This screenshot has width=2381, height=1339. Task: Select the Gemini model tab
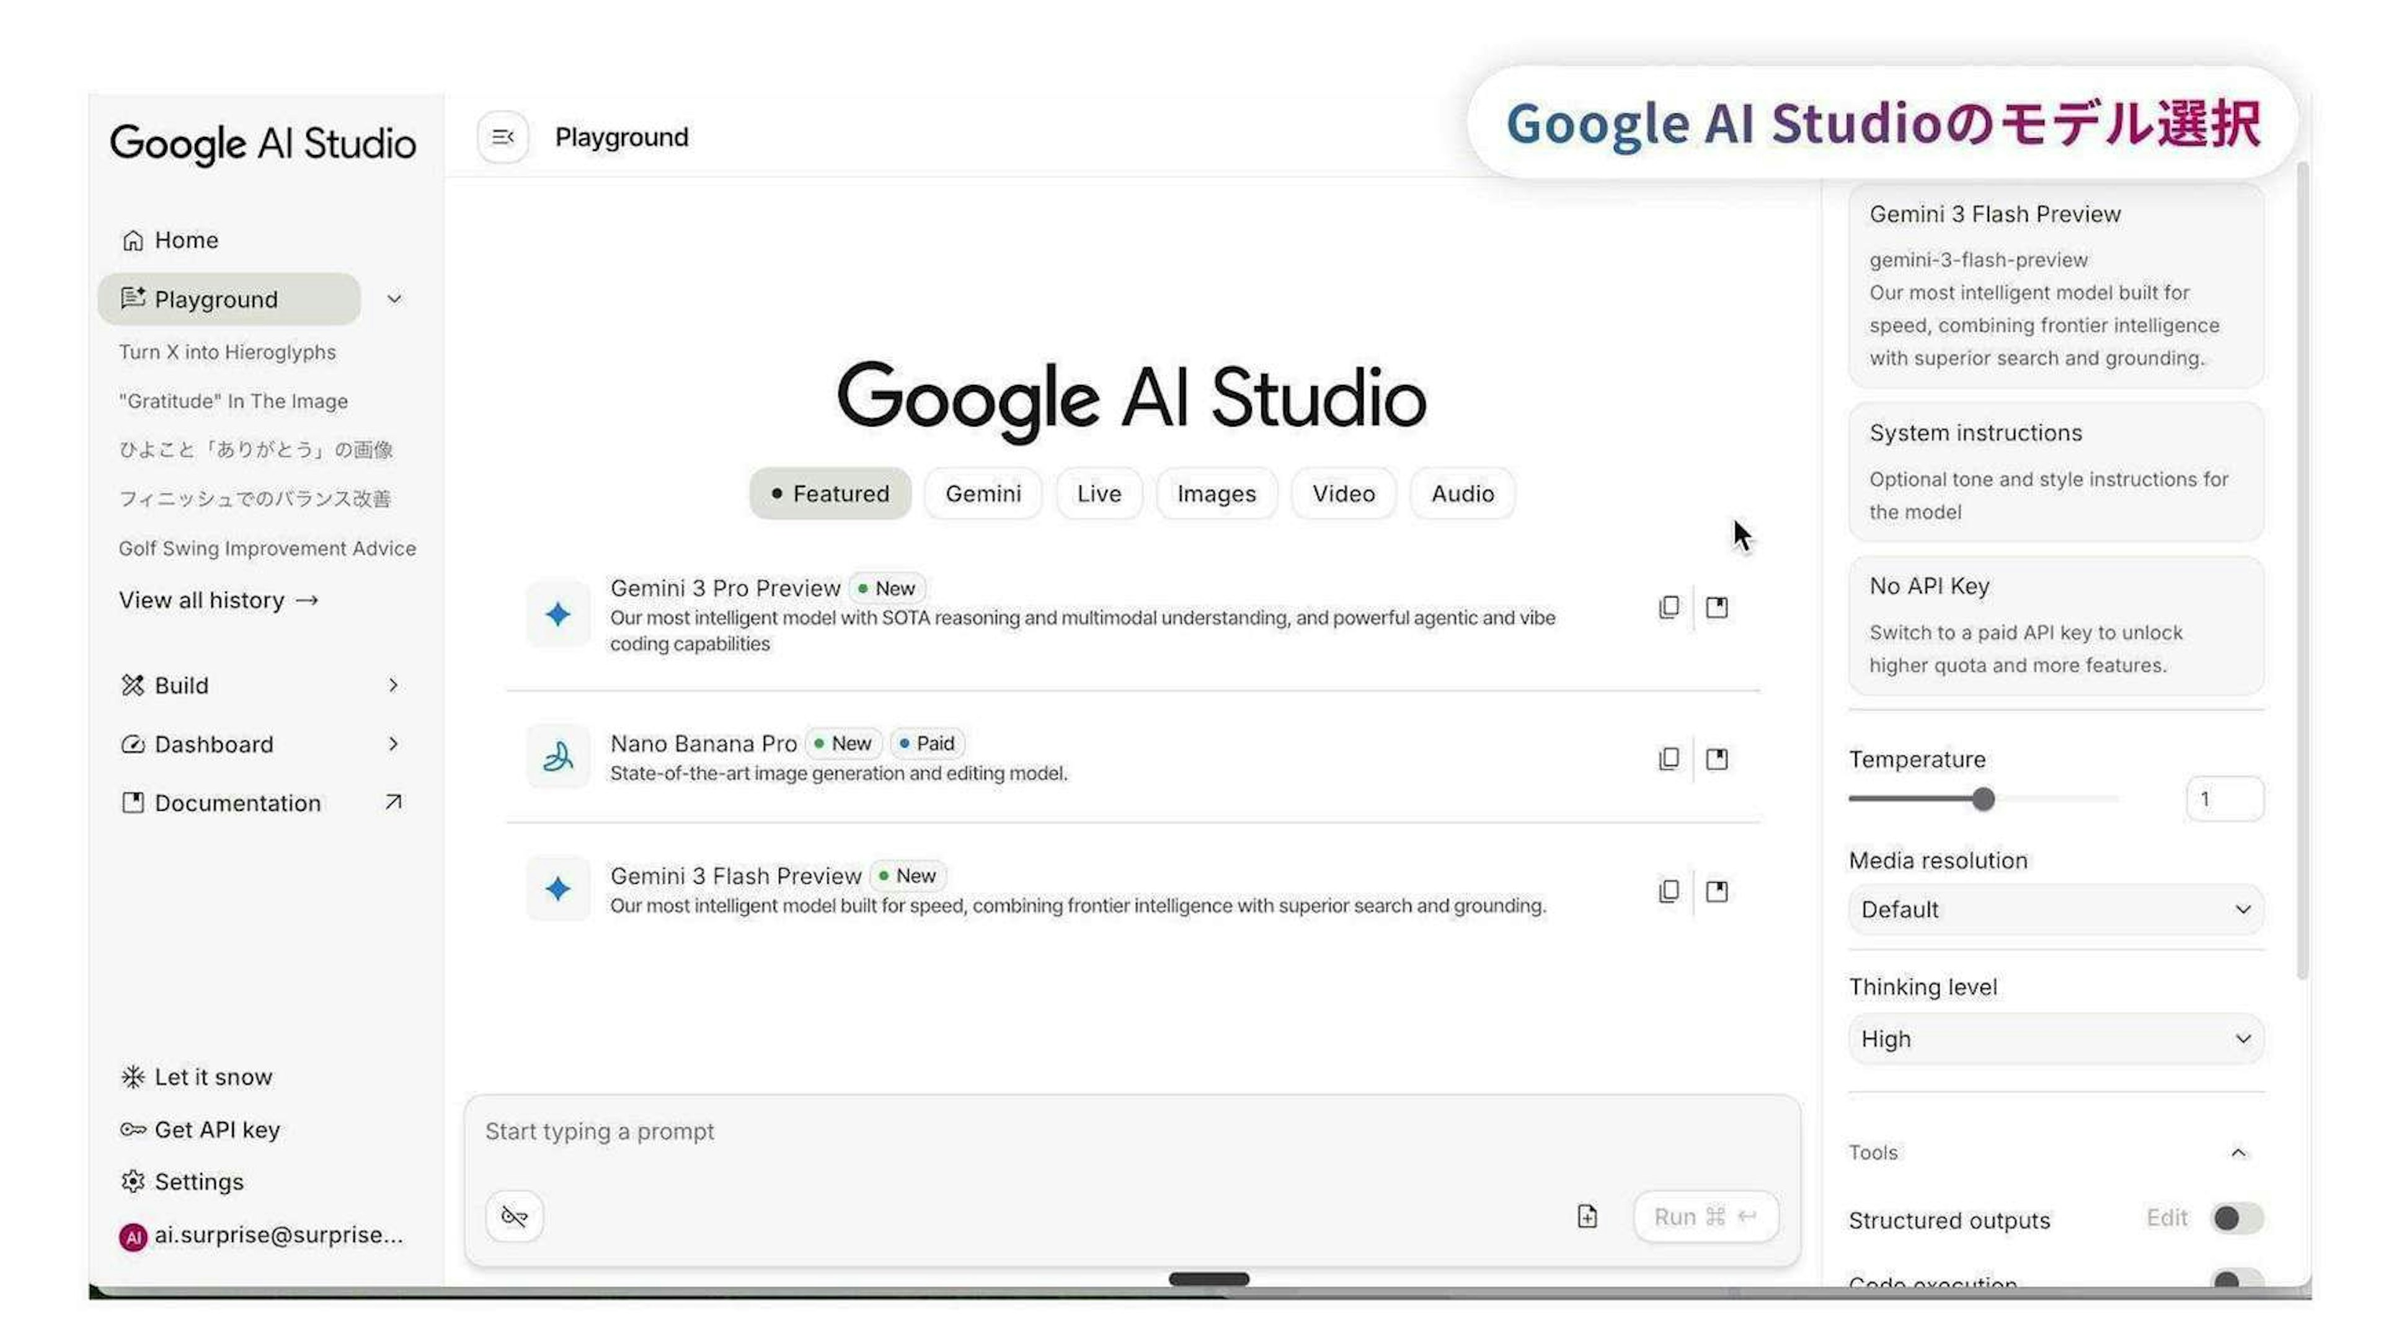pyautogui.click(x=983, y=493)
